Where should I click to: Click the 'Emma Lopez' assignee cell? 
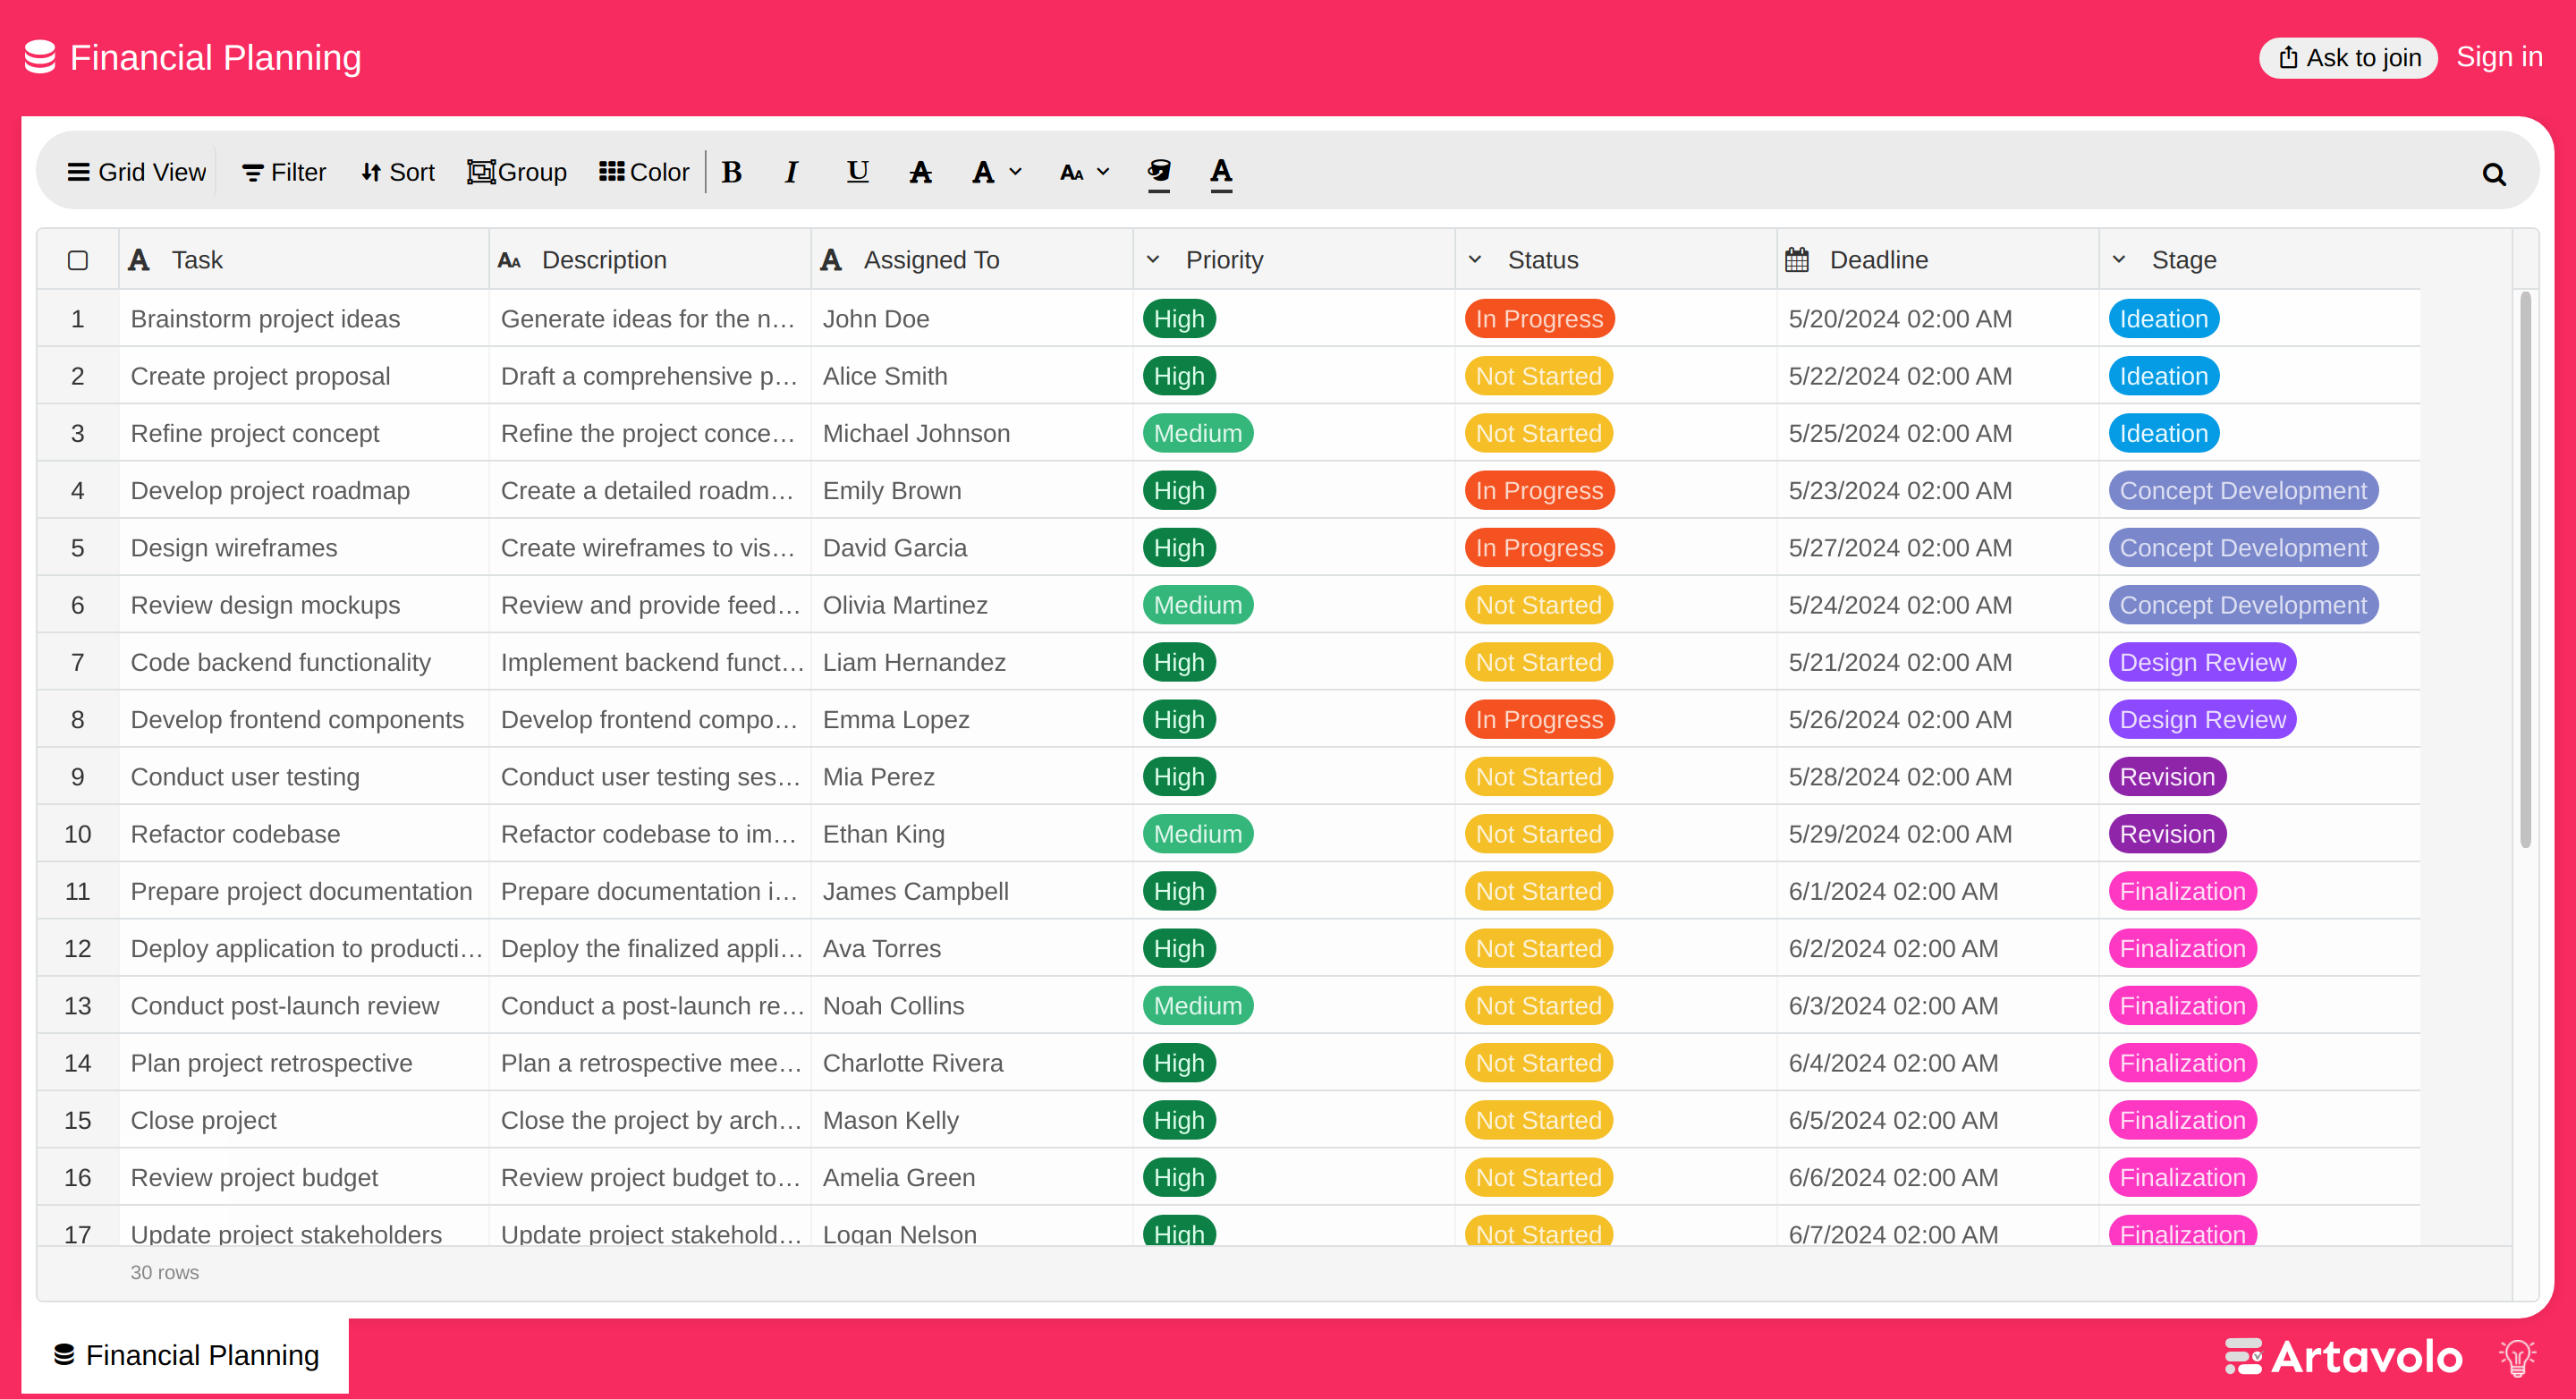[971, 720]
